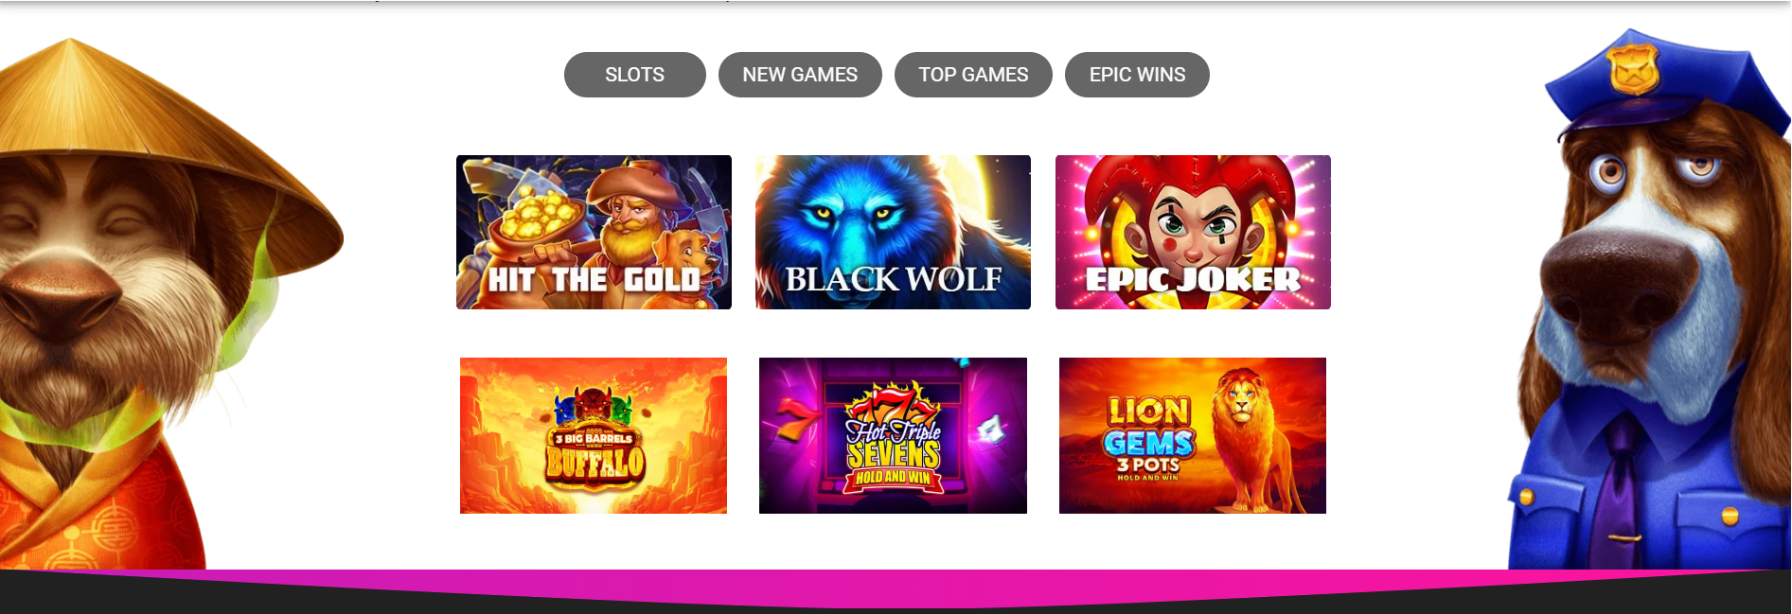The height and width of the screenshot is (614, 1792).
Task: Launch the Hit the Gold game
Action: [594, 232]
